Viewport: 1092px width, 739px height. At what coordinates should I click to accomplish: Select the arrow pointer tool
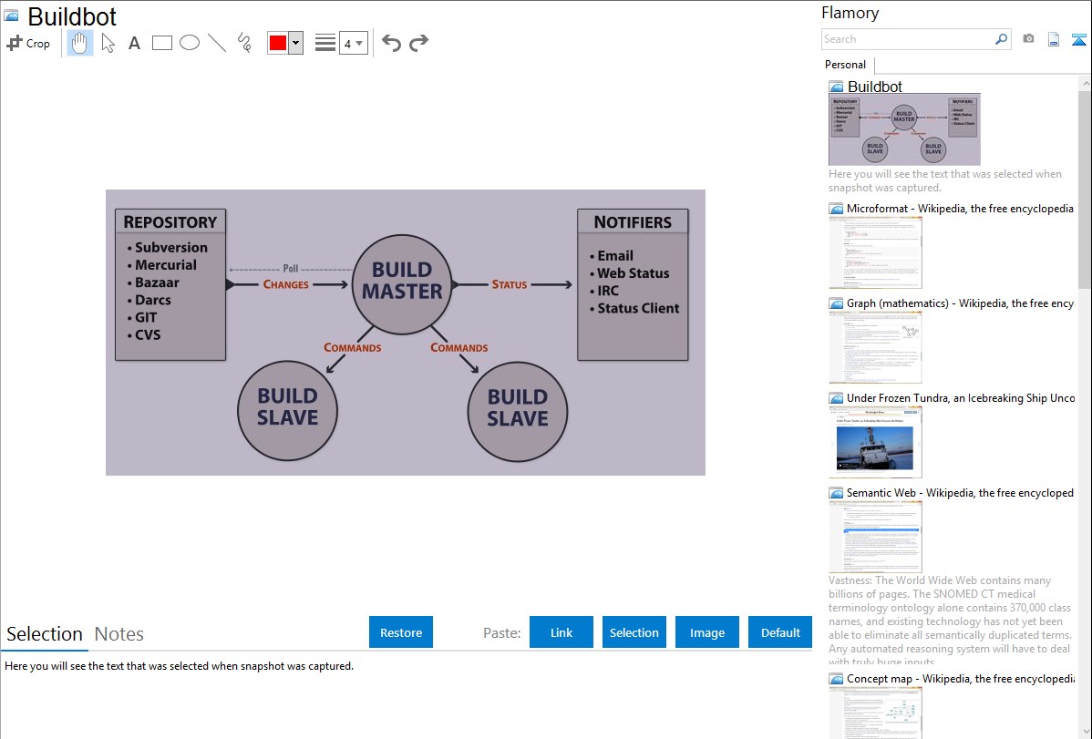(108, 43)
